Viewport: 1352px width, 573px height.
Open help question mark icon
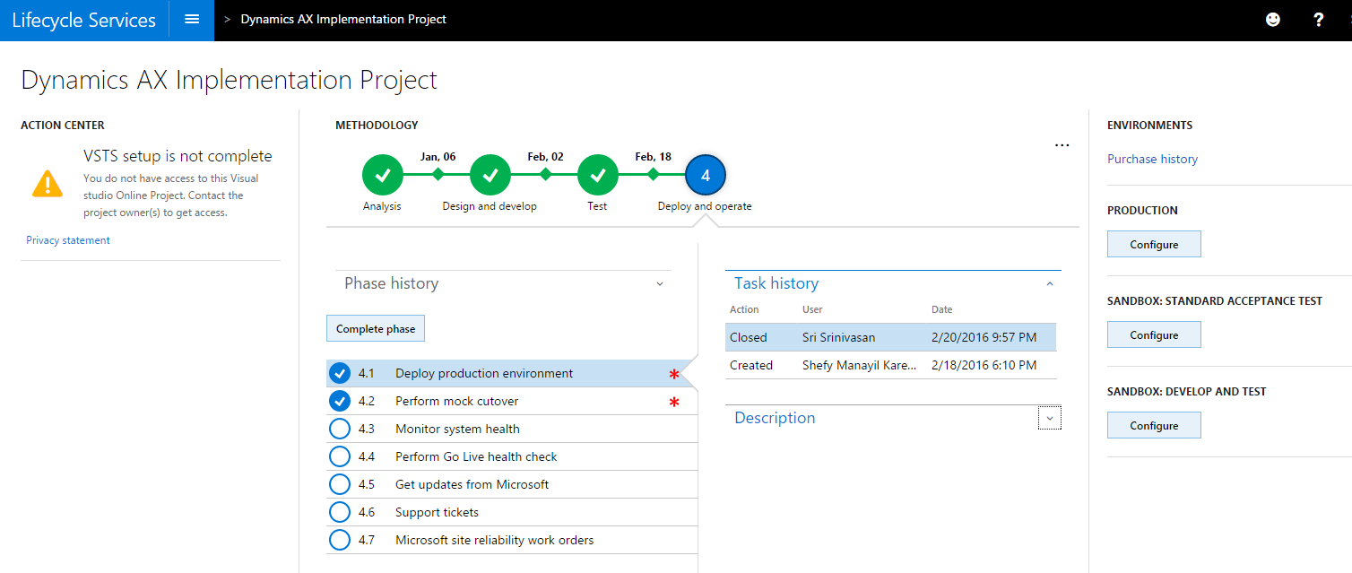(1318, 20)
